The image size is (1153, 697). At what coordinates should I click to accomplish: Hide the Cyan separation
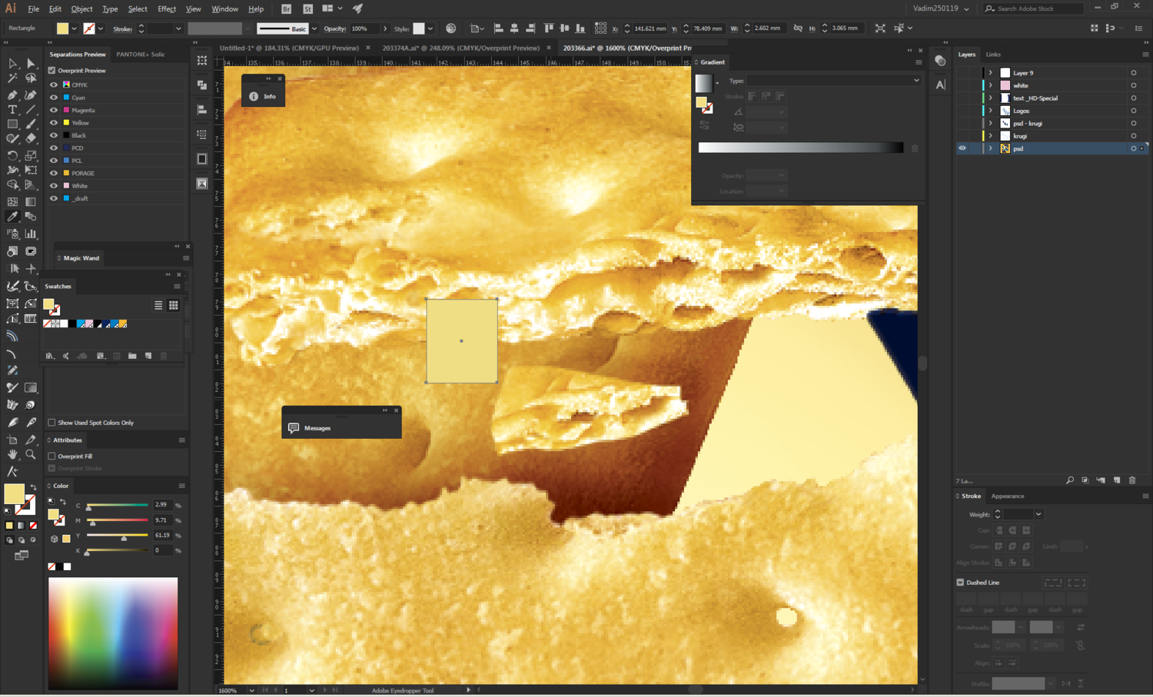[54, 98]
